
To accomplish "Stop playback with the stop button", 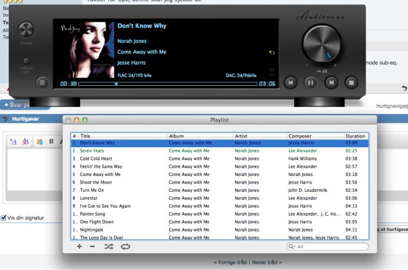I will pos(351,83).
